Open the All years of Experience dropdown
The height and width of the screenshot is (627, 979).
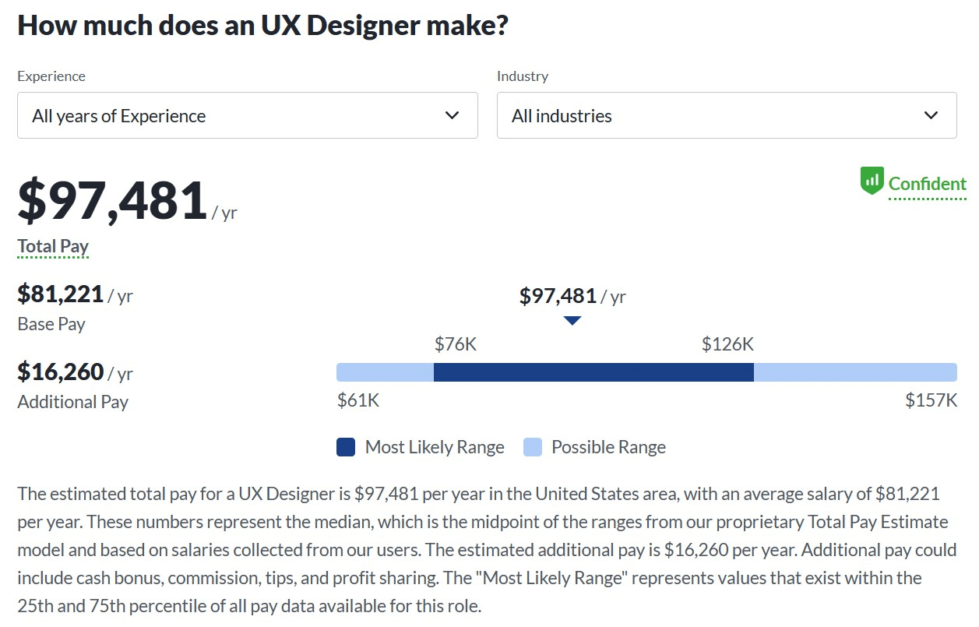pos(248,115)
